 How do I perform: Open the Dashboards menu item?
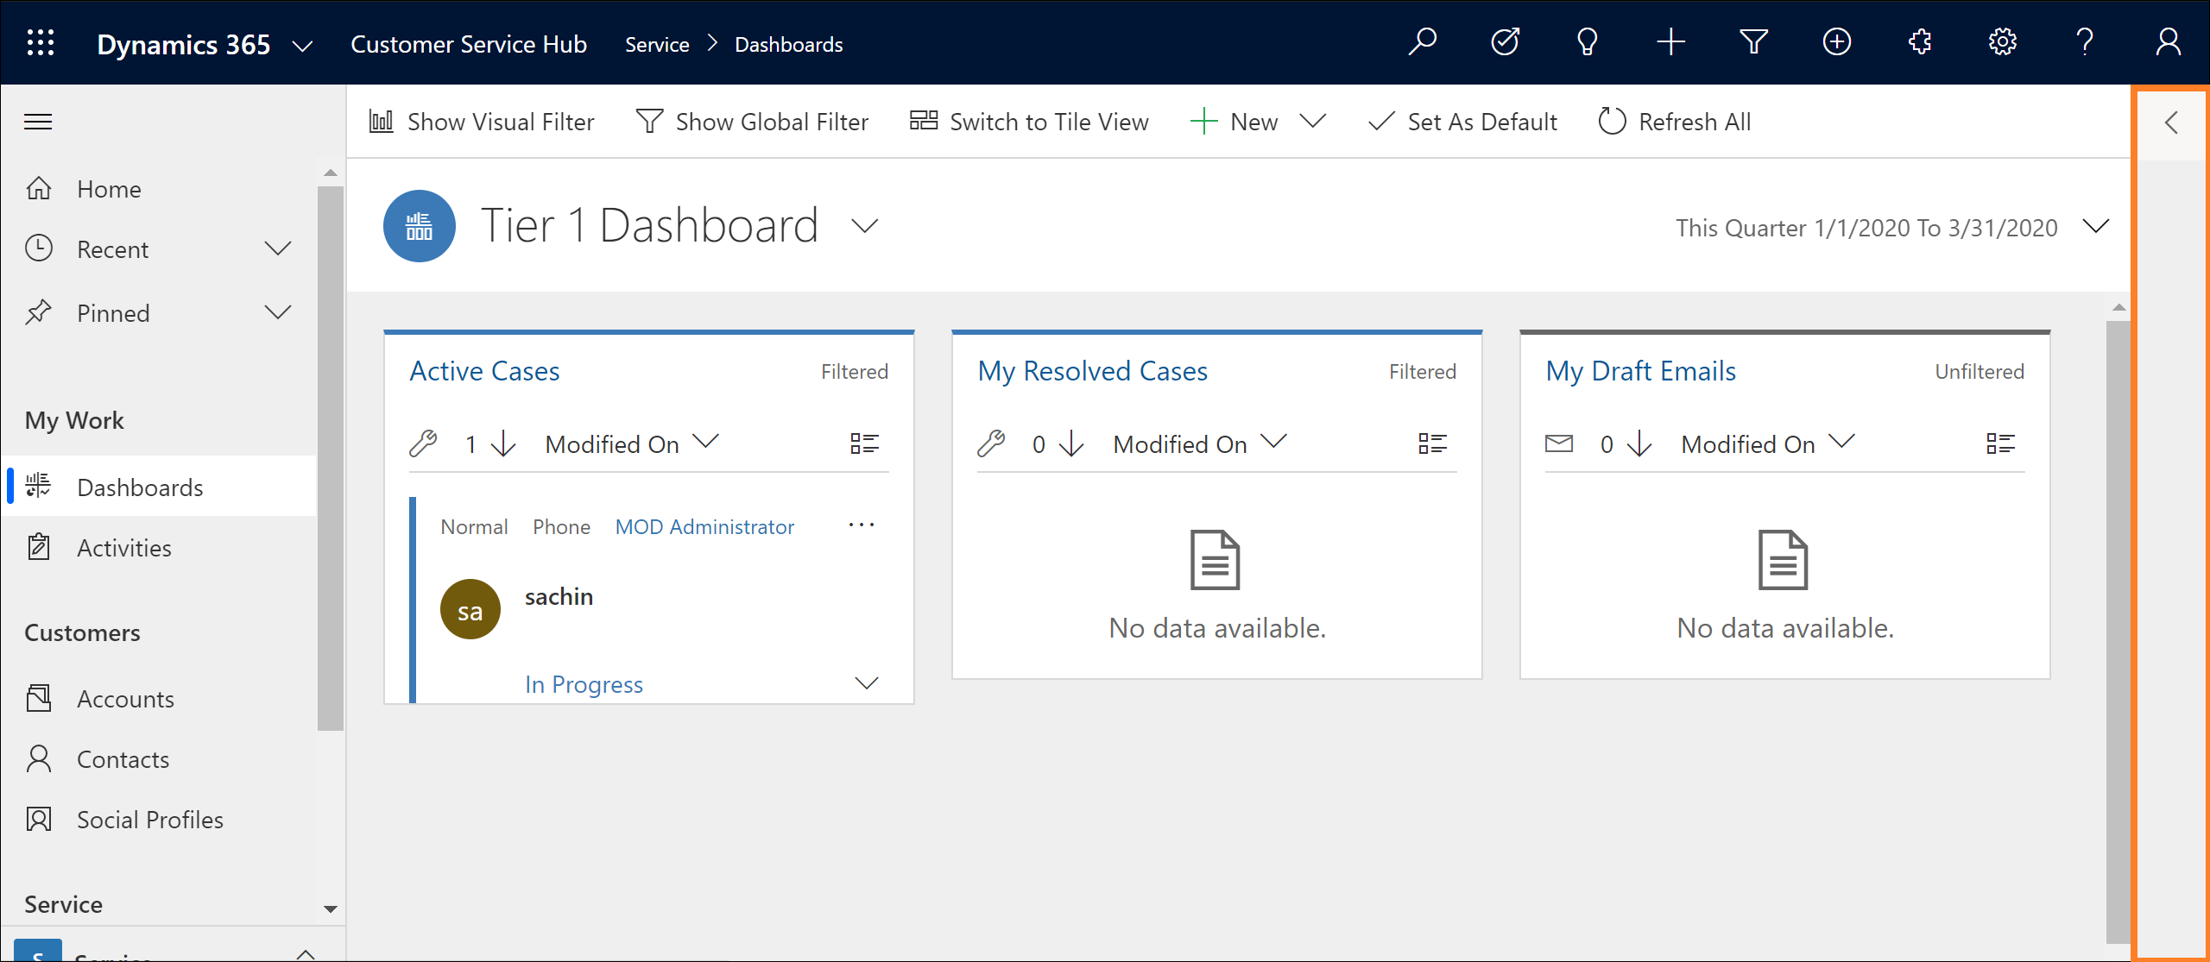click(x=141, y=486)
